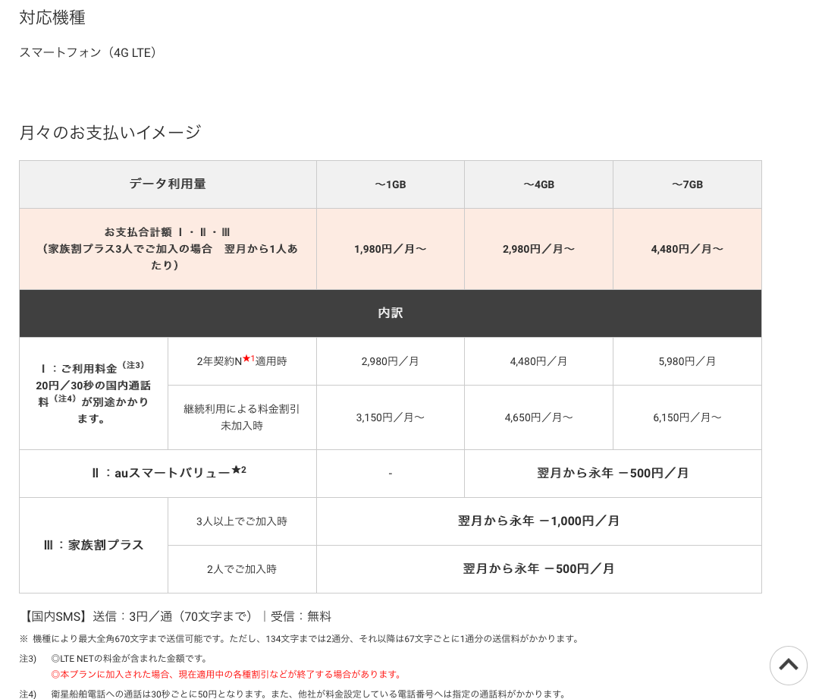Image resolution: width=822 pixels, height=699 pixels.
Task: Click the 4,650円／月～ cell
Action: tap(539, 417)
